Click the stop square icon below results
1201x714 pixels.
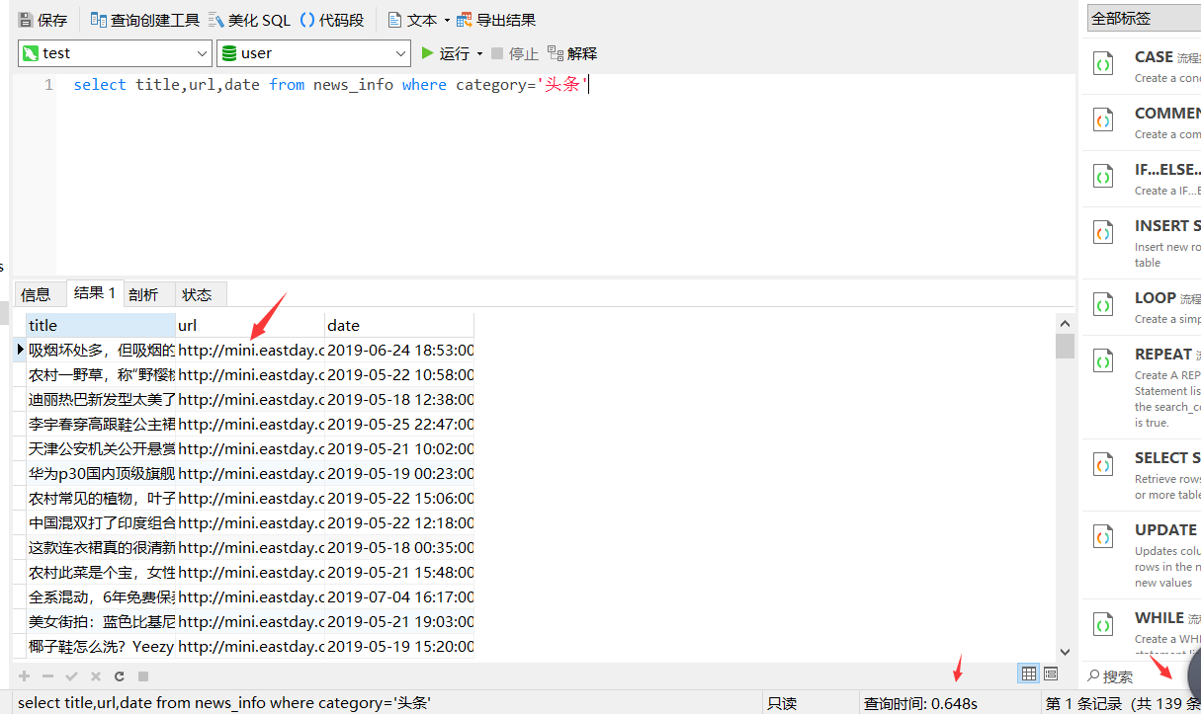tap(142, 676)
